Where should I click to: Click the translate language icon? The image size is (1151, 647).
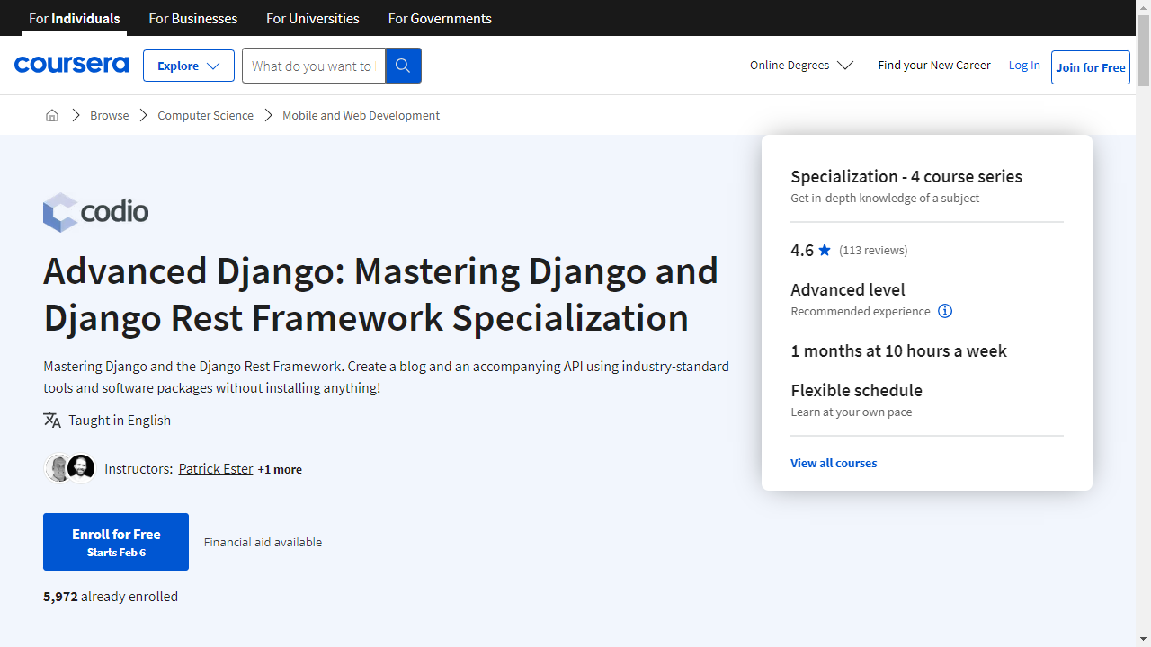[x=52, y=420]
